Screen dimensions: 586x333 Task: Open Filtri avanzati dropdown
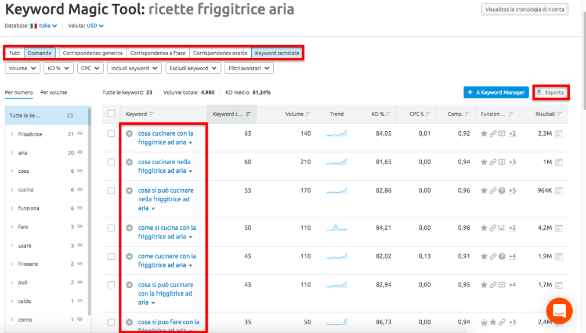pyautogui.click(x=249, y=68)
